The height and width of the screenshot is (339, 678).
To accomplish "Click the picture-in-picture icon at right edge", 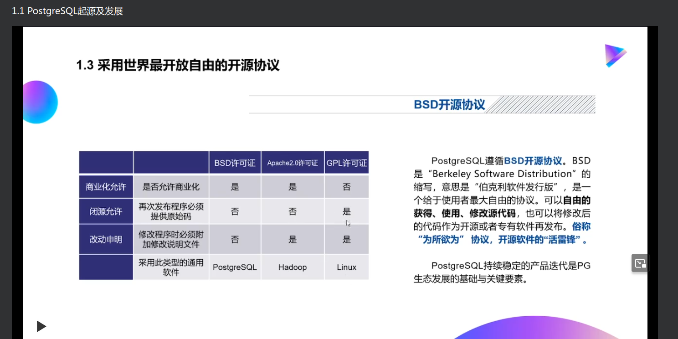I will [640, 263].
